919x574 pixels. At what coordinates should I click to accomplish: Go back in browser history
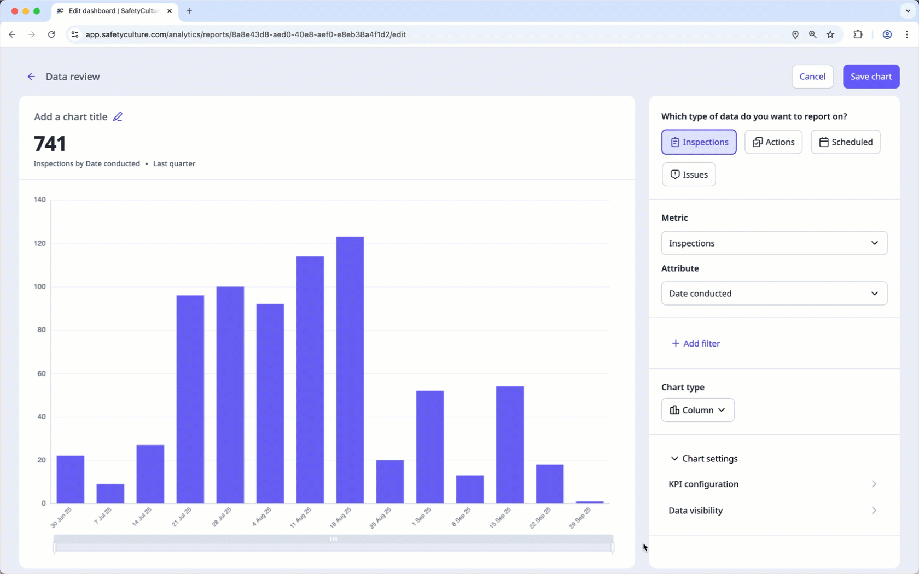(12, 34)
